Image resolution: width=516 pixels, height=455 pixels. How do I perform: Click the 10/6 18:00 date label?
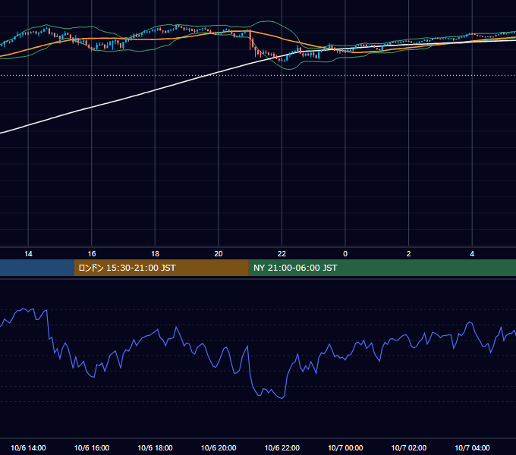tap(155, 447)
